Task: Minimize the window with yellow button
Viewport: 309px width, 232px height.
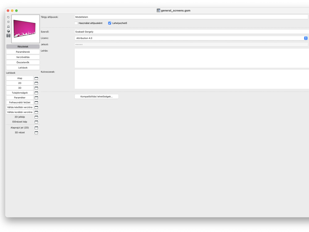Action: point(12,11)
